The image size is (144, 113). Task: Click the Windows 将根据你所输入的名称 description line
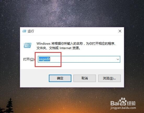(76, 43)
